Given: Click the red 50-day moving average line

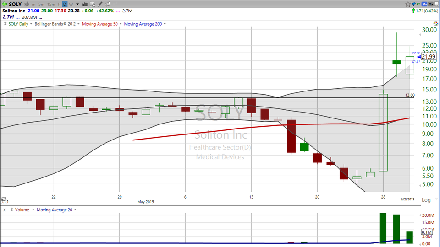Looking at the screenshot, I should [x=271, y=126].
